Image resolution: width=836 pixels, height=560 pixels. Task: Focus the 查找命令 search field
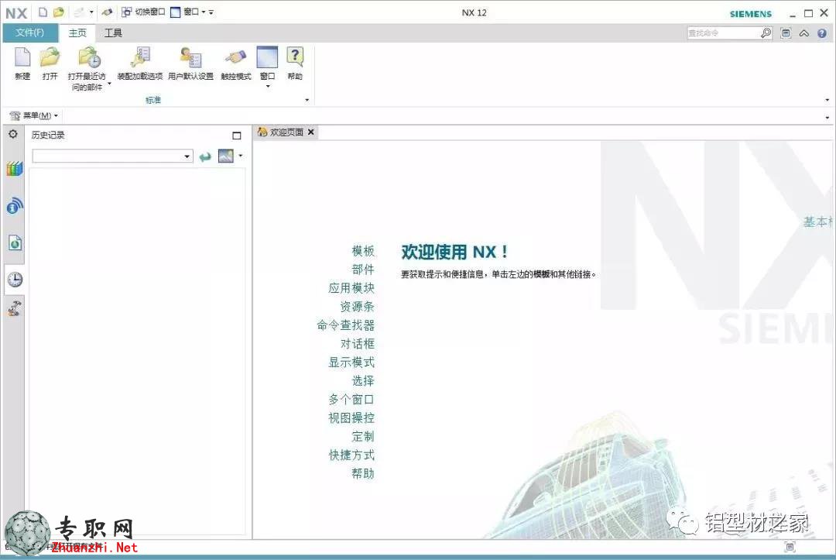click(x=724, y=33)
